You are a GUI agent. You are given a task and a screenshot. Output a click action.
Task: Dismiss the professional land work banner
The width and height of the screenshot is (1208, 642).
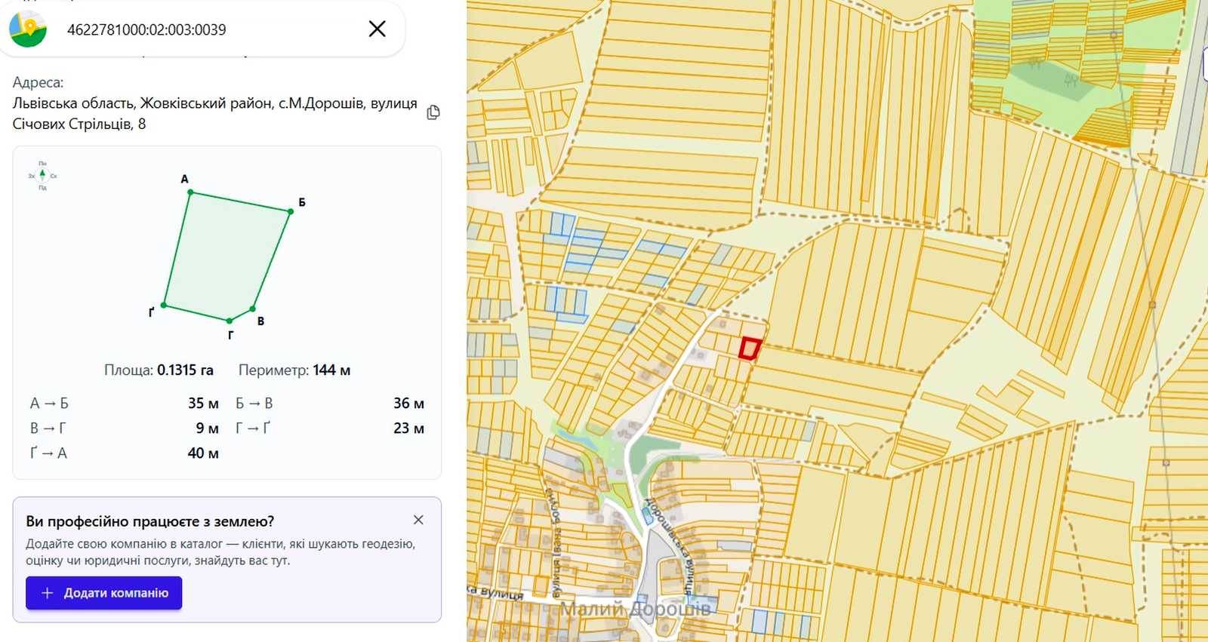point(418,520)
